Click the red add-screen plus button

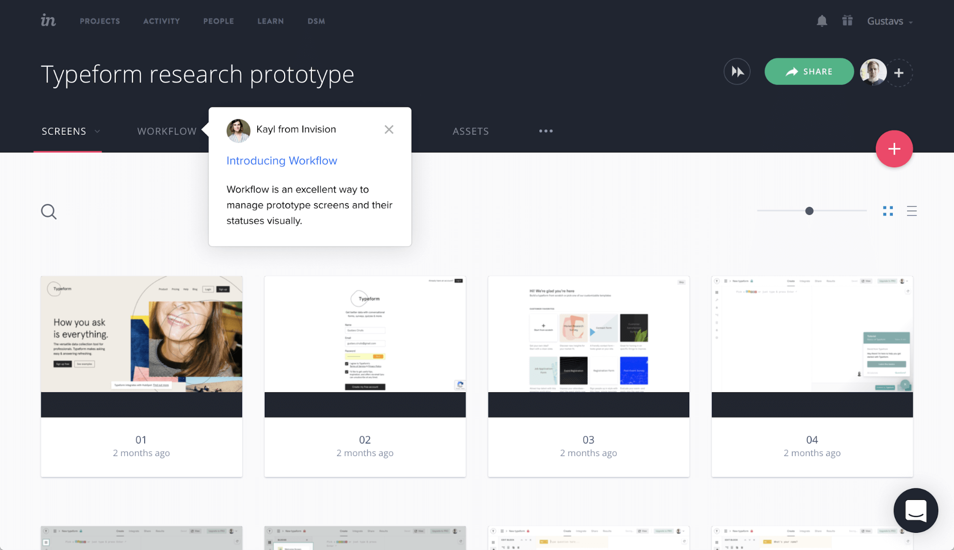[894, 149]
